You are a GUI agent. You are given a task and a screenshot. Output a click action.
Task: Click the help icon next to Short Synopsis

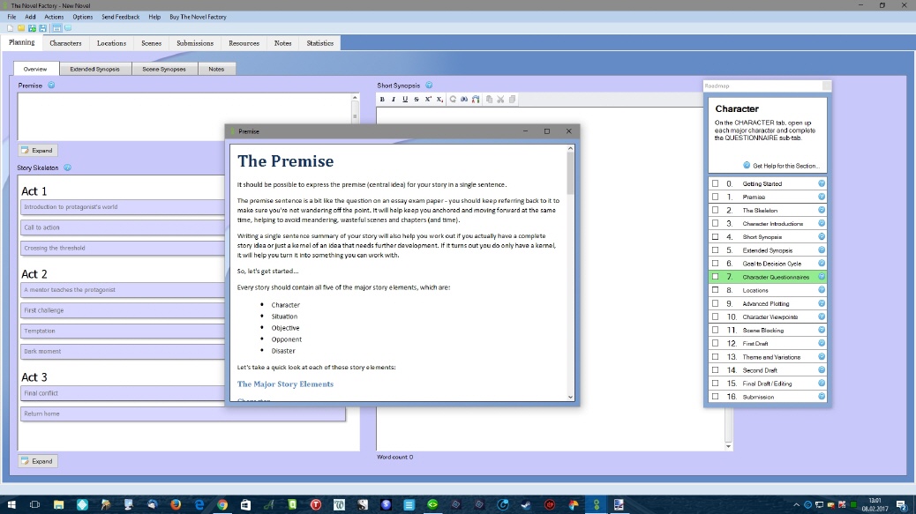(429, 86)
